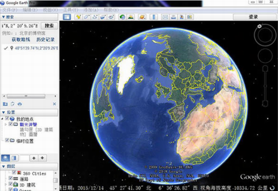Click the 搜索 search button
Viewport: 278px width, 191px height.
(49, 26)
